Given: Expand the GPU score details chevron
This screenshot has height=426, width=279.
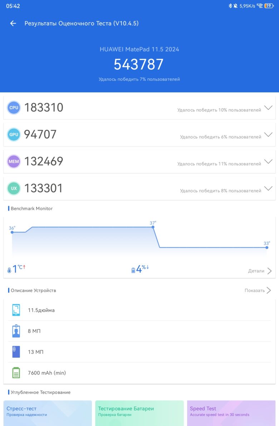Looking at the screenshot, I should point(268,134).
